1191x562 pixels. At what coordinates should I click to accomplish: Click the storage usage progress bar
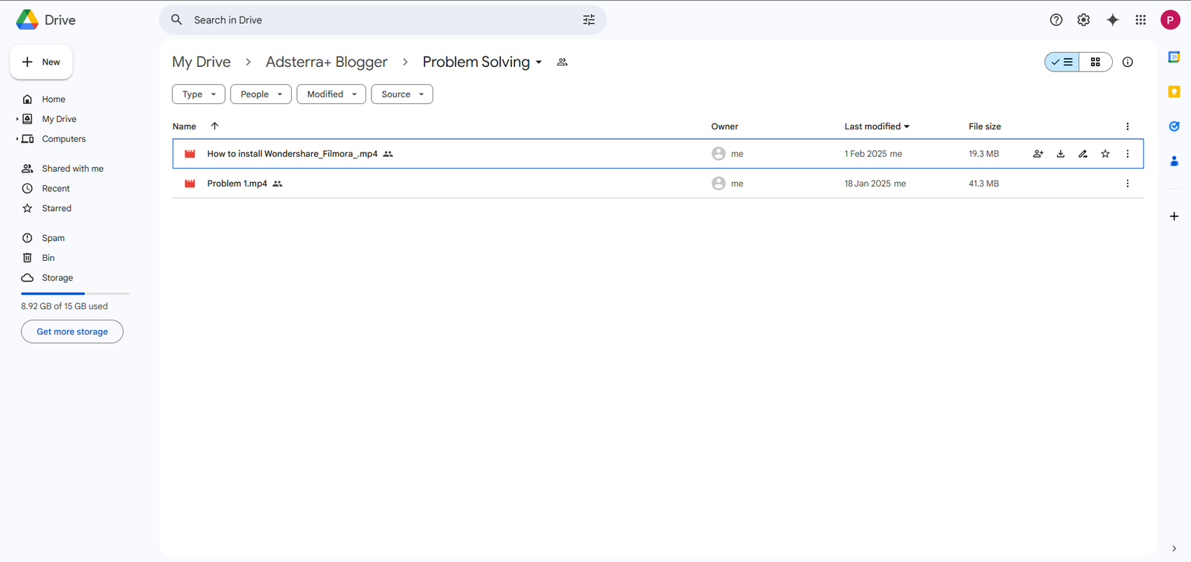pos(75,294)
